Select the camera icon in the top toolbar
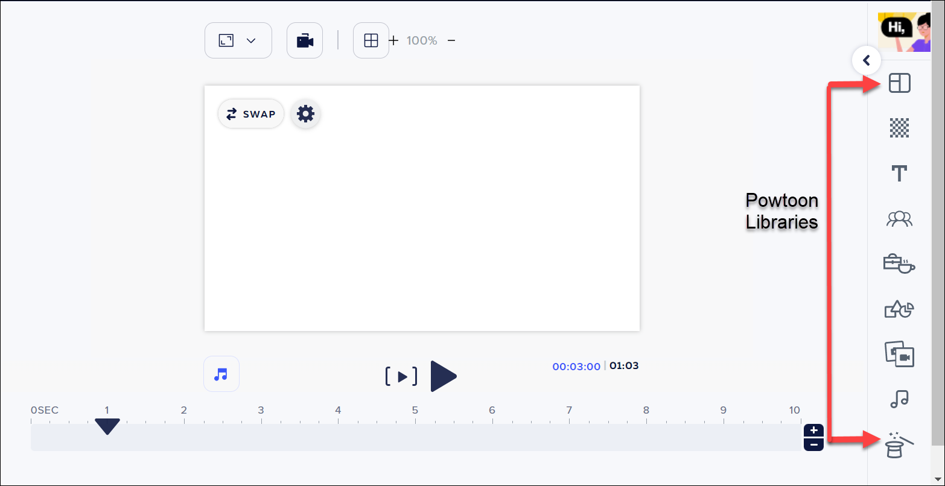Image resolution: width=945 pixels, height=486 pixels. [304, 40]
